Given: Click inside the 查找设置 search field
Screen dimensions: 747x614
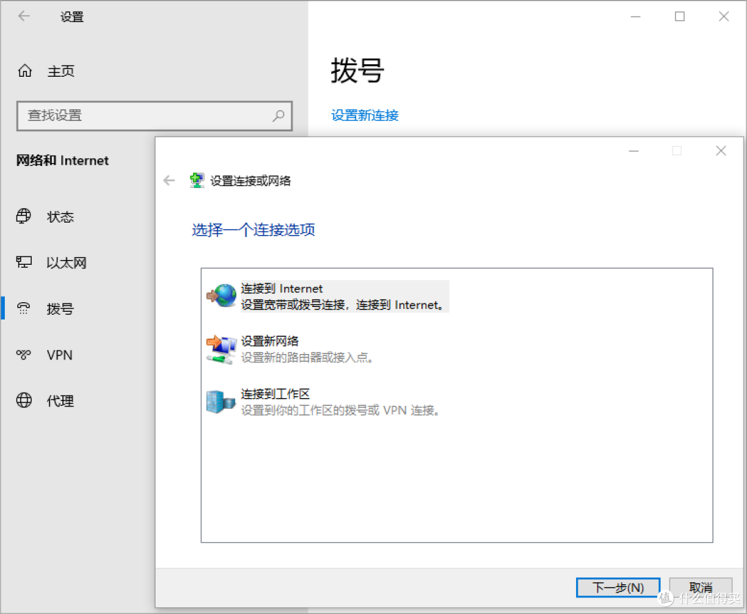Looking at the screenshot, I should point(138,116).
